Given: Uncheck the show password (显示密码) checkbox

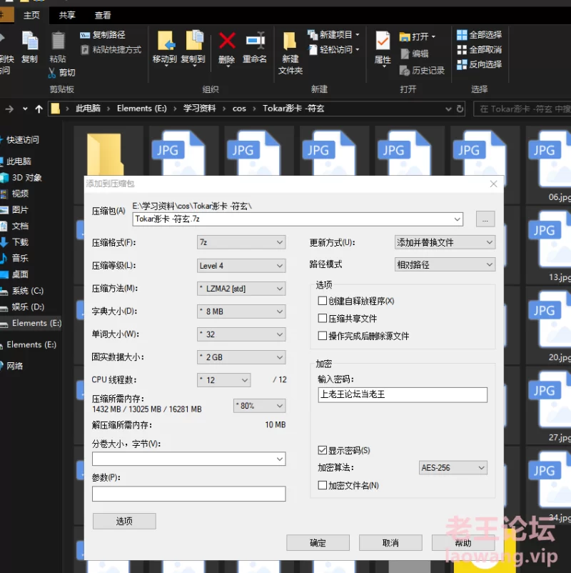Looking at the screenshot, I should tap(323, 451).
